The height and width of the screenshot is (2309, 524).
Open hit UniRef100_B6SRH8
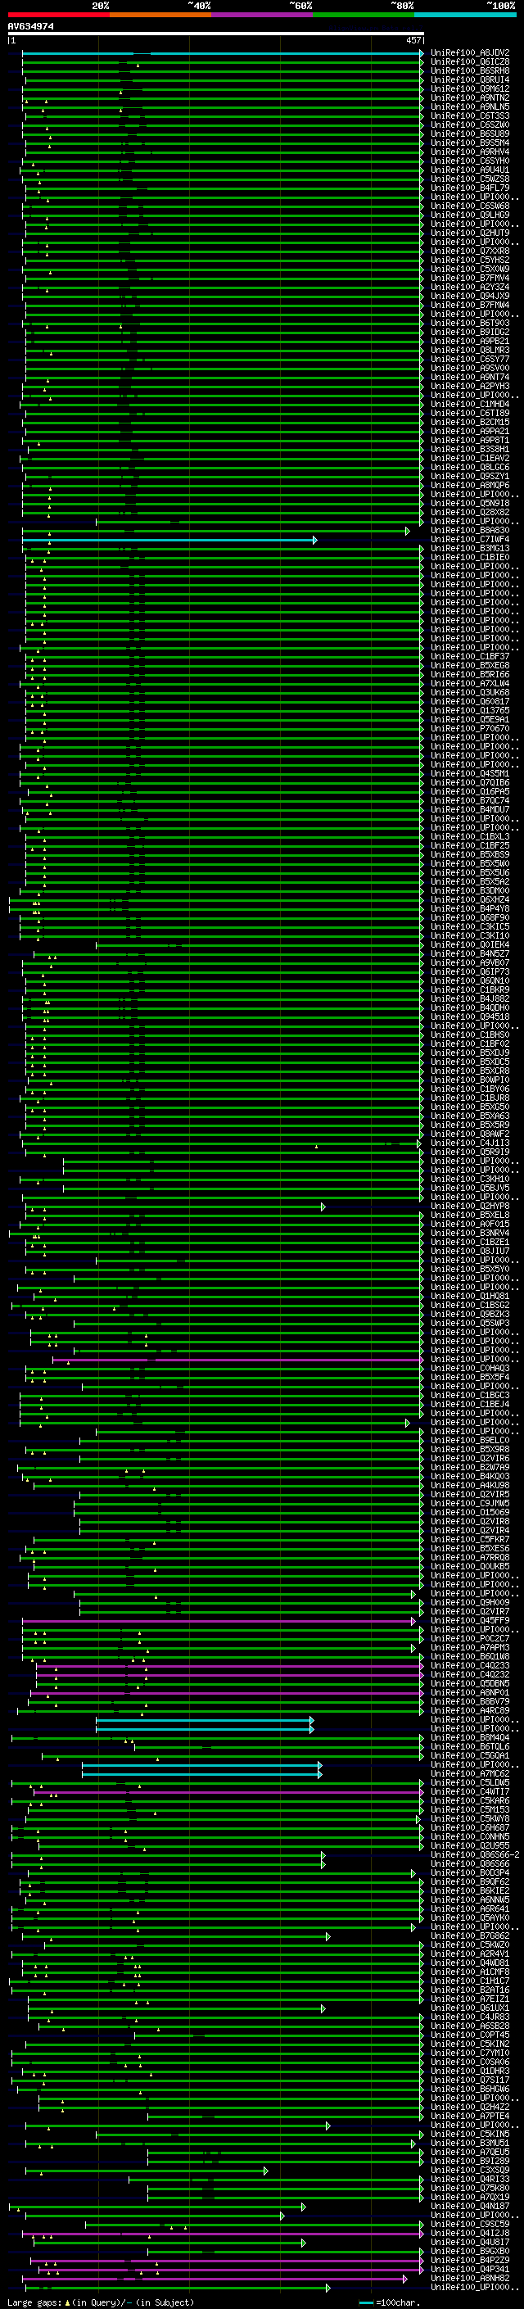(x=470, y=70)
